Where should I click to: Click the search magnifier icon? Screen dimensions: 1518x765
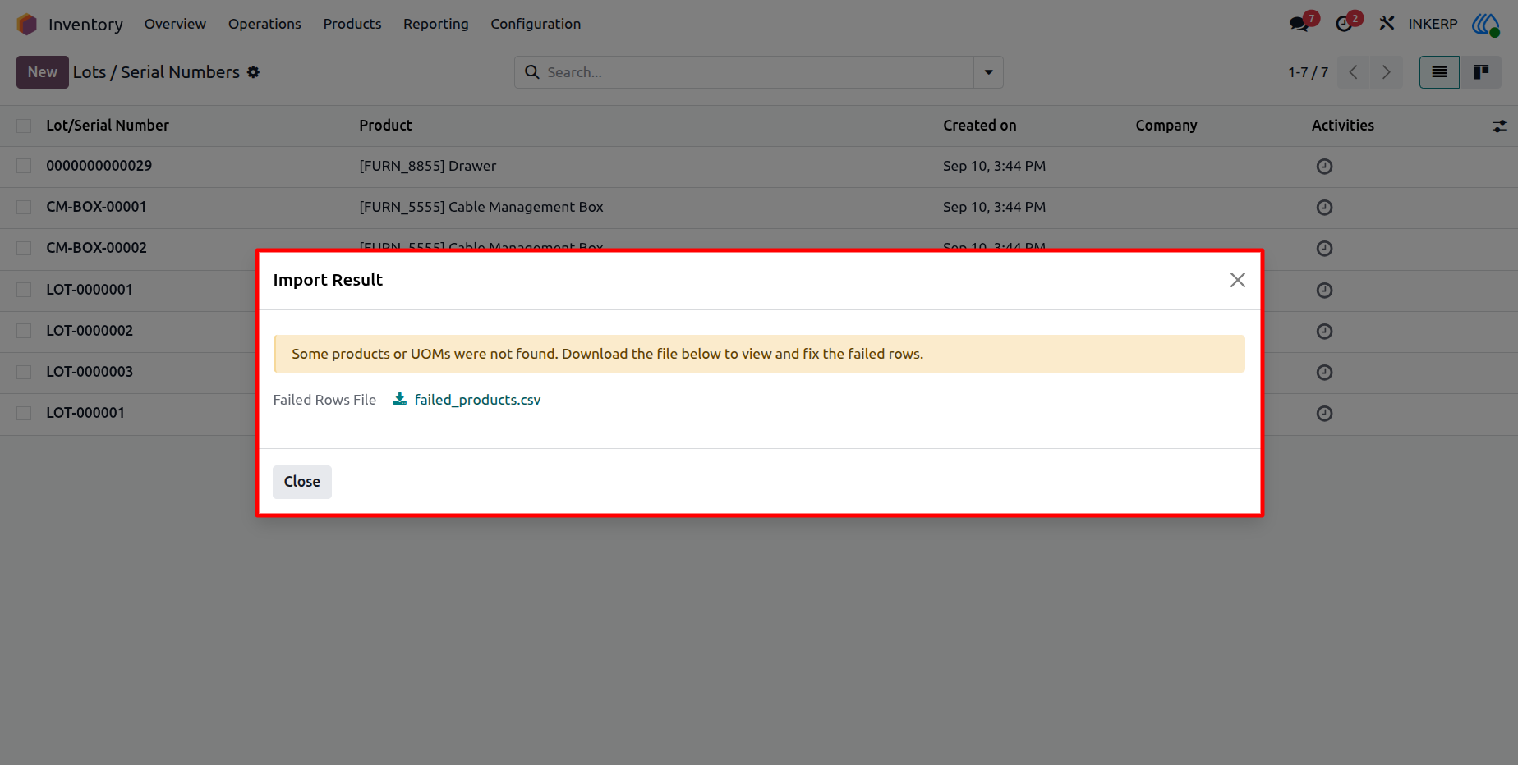(532, 72)
